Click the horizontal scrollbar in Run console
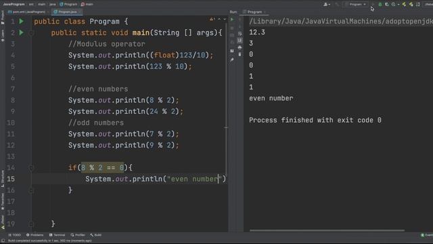The height and width of the screenshot is (244, 433). pyautogui.click(x=327, y=230)
